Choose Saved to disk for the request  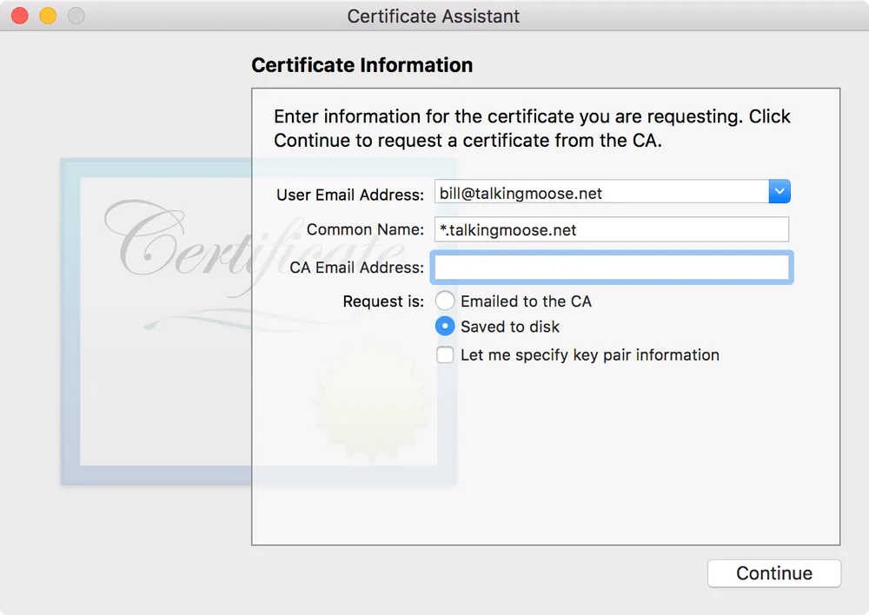pyautogui.click(x=444, y=326)
